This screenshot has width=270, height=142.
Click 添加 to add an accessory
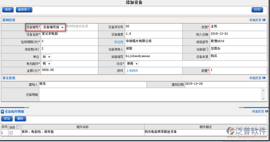(7, 119)
